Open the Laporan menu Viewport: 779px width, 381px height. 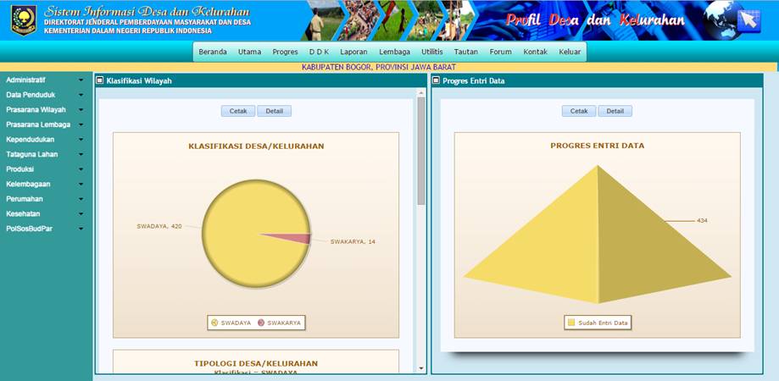[353, 52]
